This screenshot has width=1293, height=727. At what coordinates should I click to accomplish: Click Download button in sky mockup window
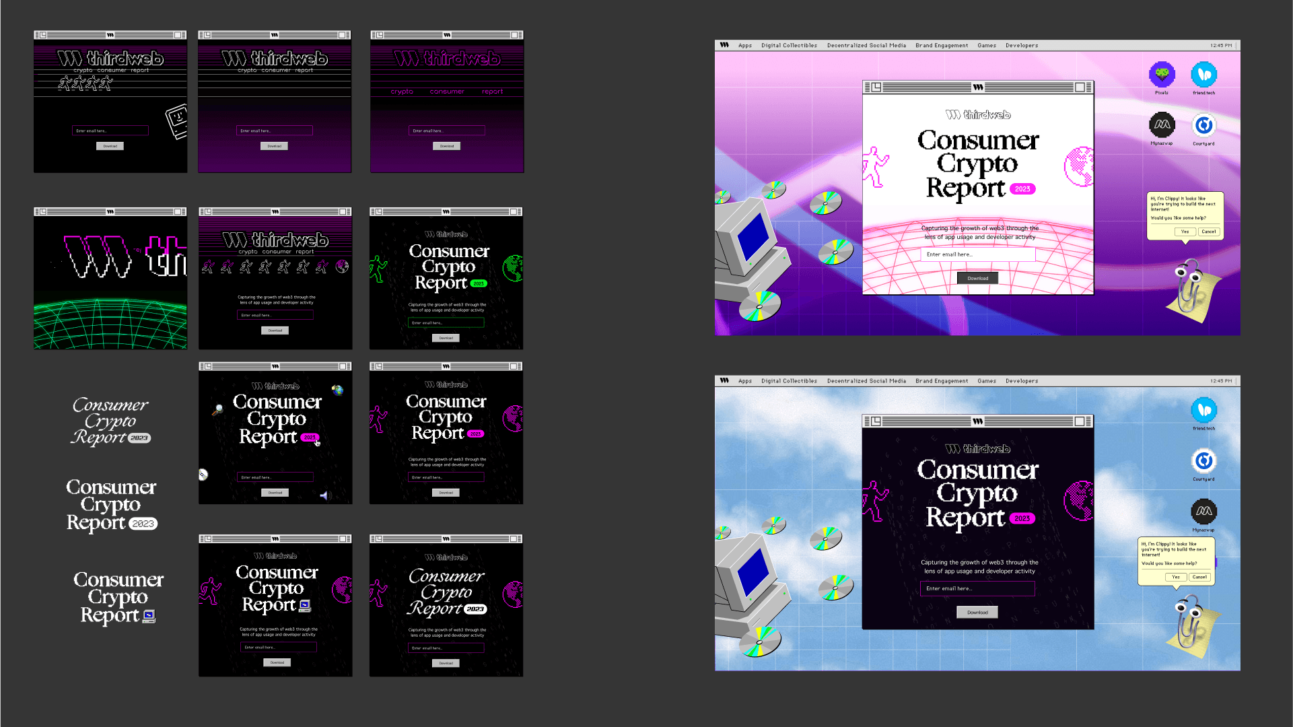(x=977, y=613)
